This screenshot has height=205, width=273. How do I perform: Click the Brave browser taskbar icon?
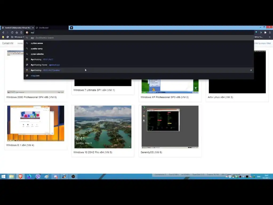tap(20, 176)
